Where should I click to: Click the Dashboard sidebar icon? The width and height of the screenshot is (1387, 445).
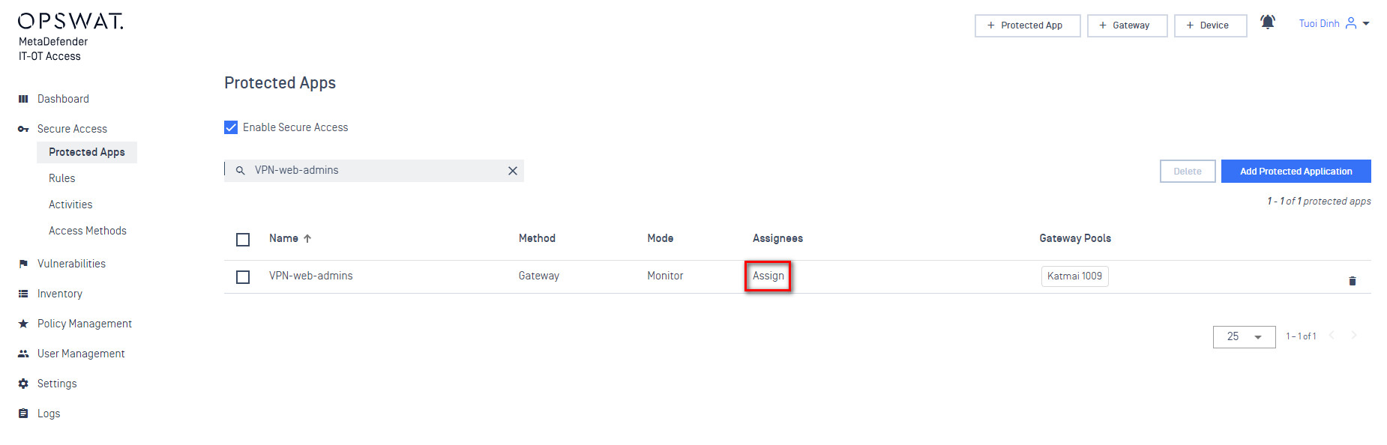[x=23, y=99]
